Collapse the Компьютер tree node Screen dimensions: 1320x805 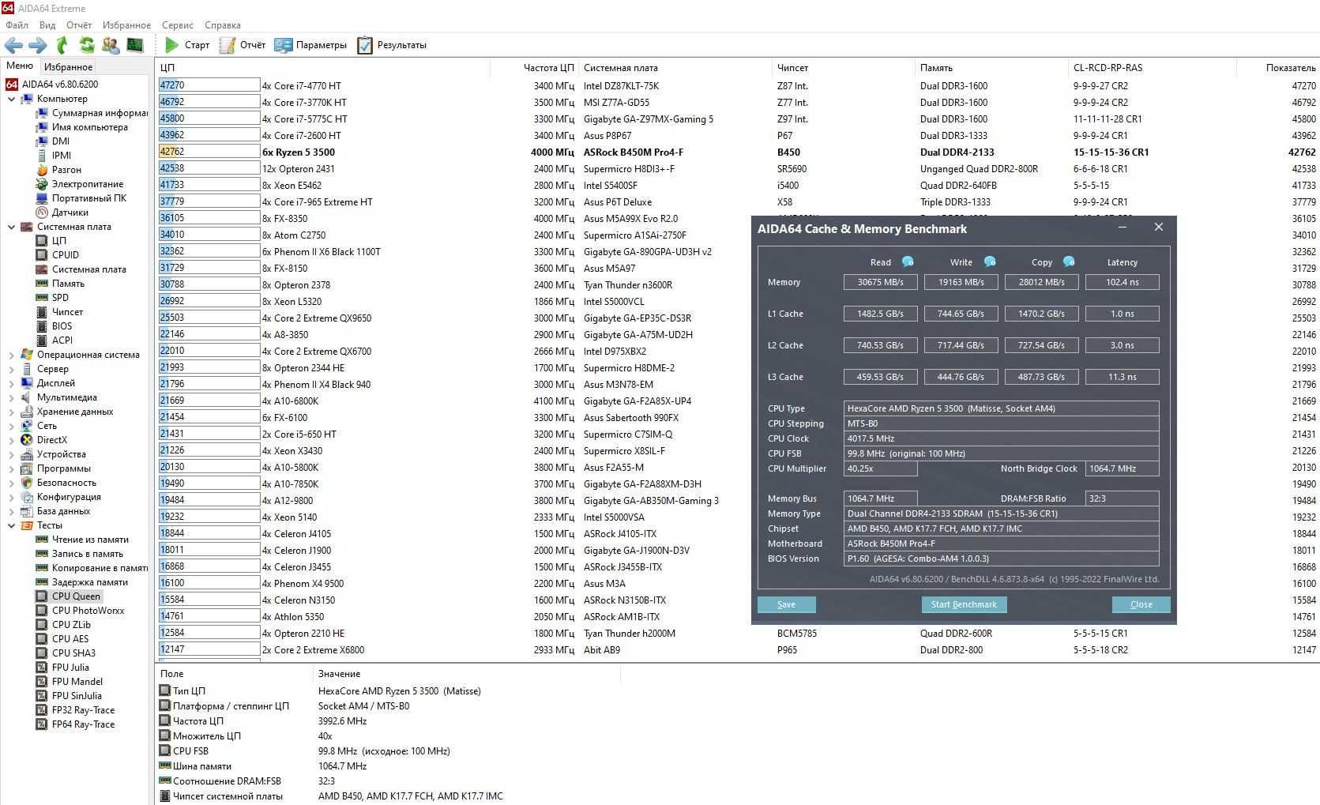pyautogui.click(x=11, y=99)
